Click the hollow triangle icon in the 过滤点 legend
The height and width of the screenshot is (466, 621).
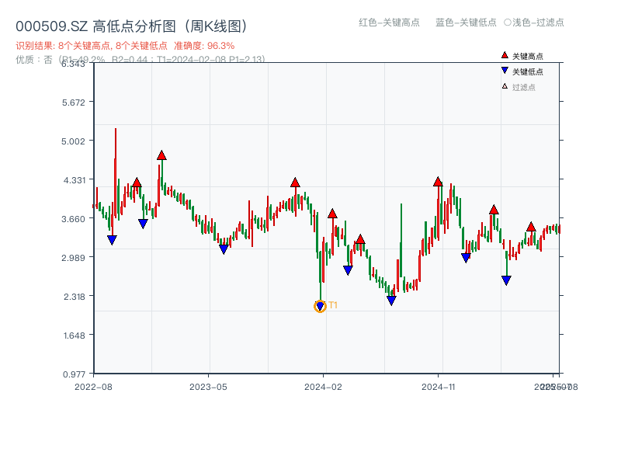point(505,86)
